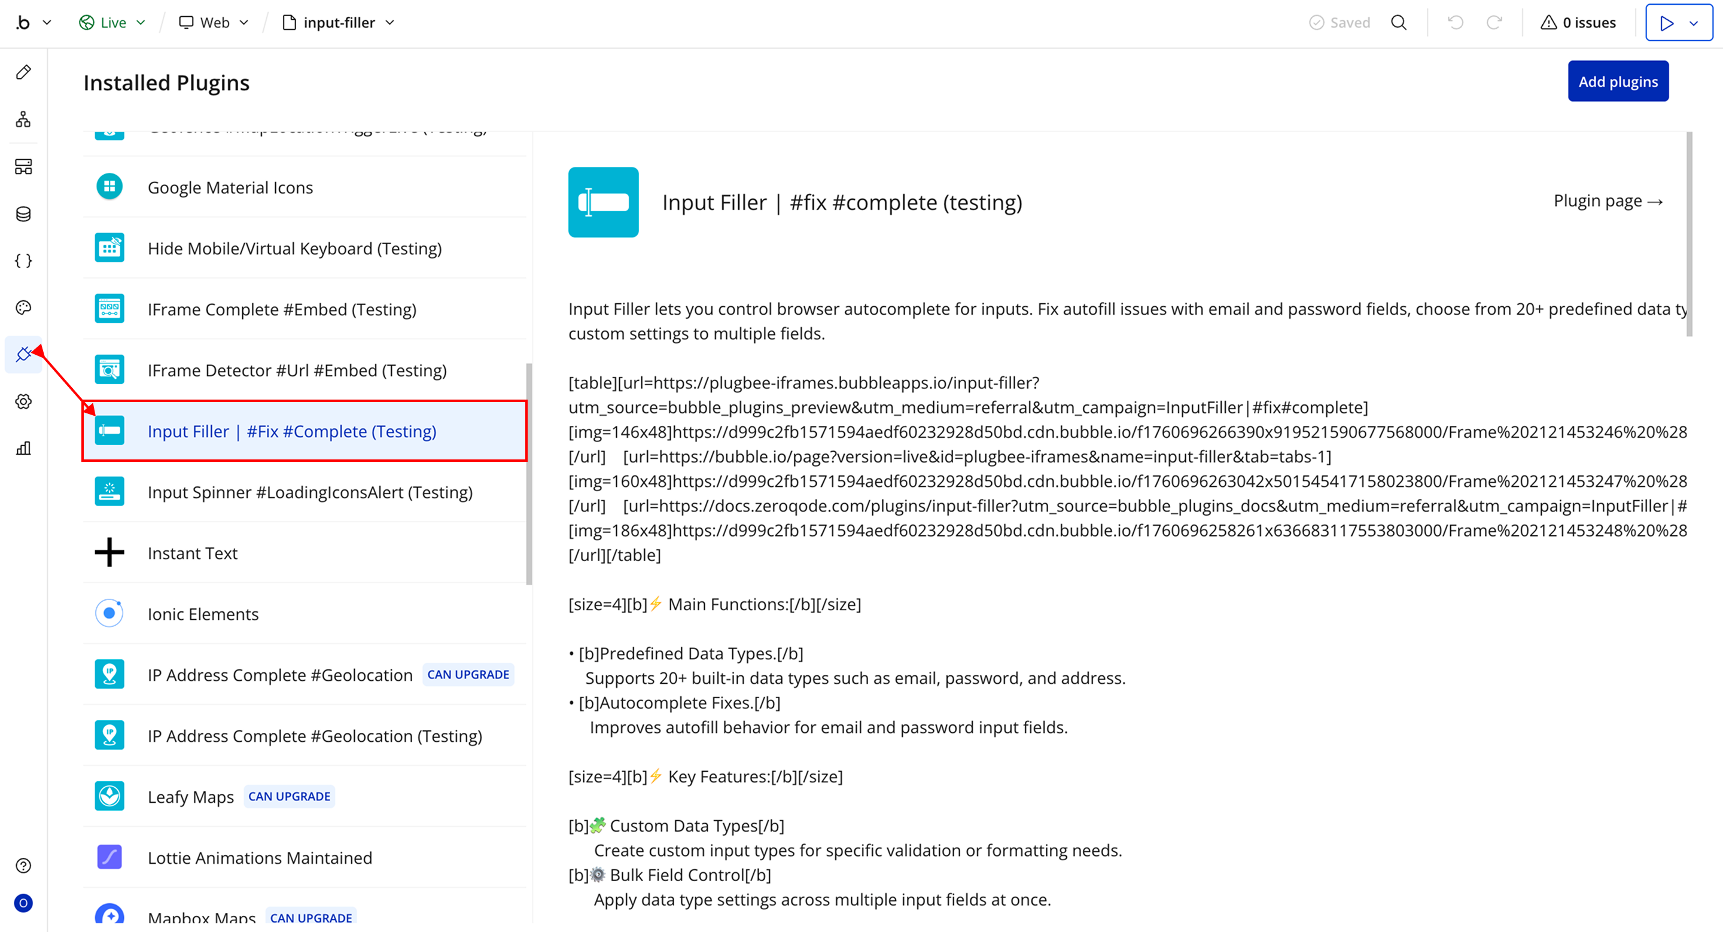The height and width of the screenshot is (932, 1723).
Task: Open the Backend workflows braces icon
Action: coord(23,261)
